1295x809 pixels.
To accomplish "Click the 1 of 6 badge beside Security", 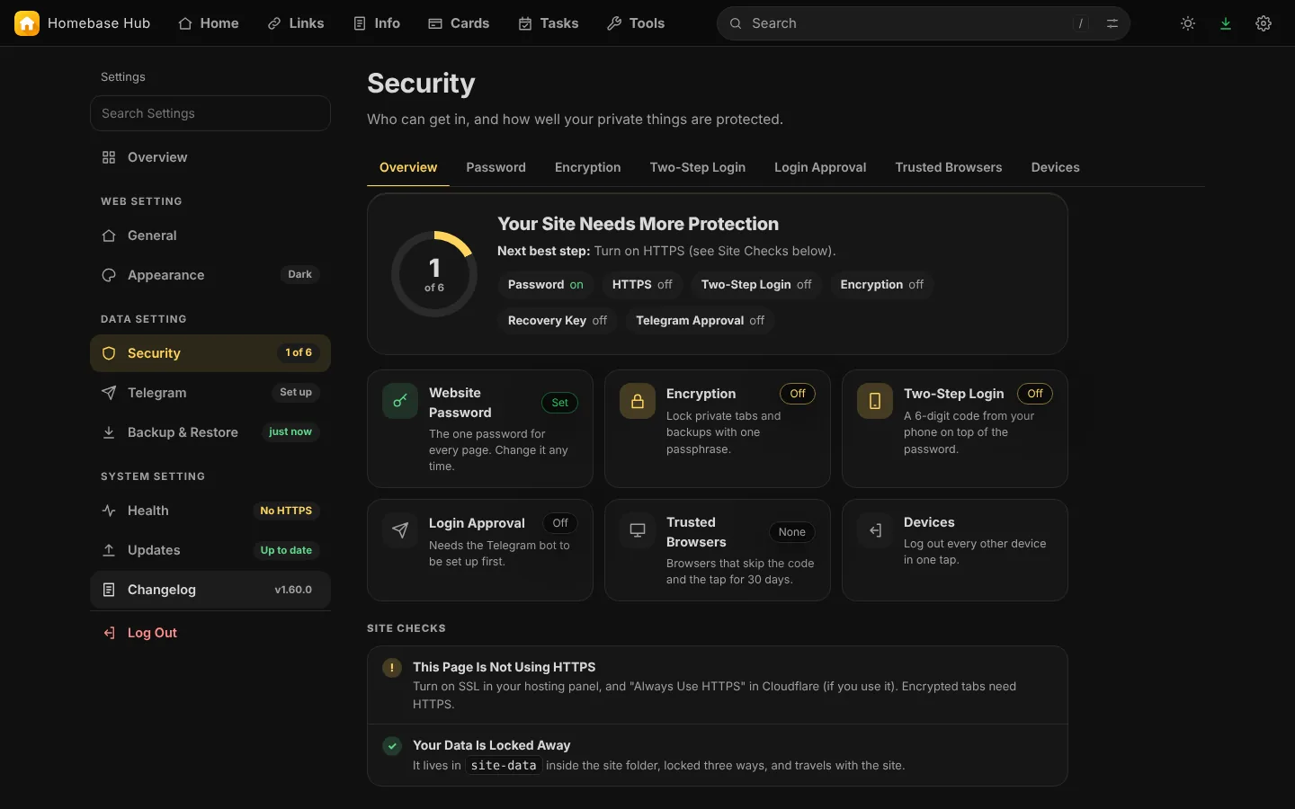I will pyautogui.click(x=299, y=353).
